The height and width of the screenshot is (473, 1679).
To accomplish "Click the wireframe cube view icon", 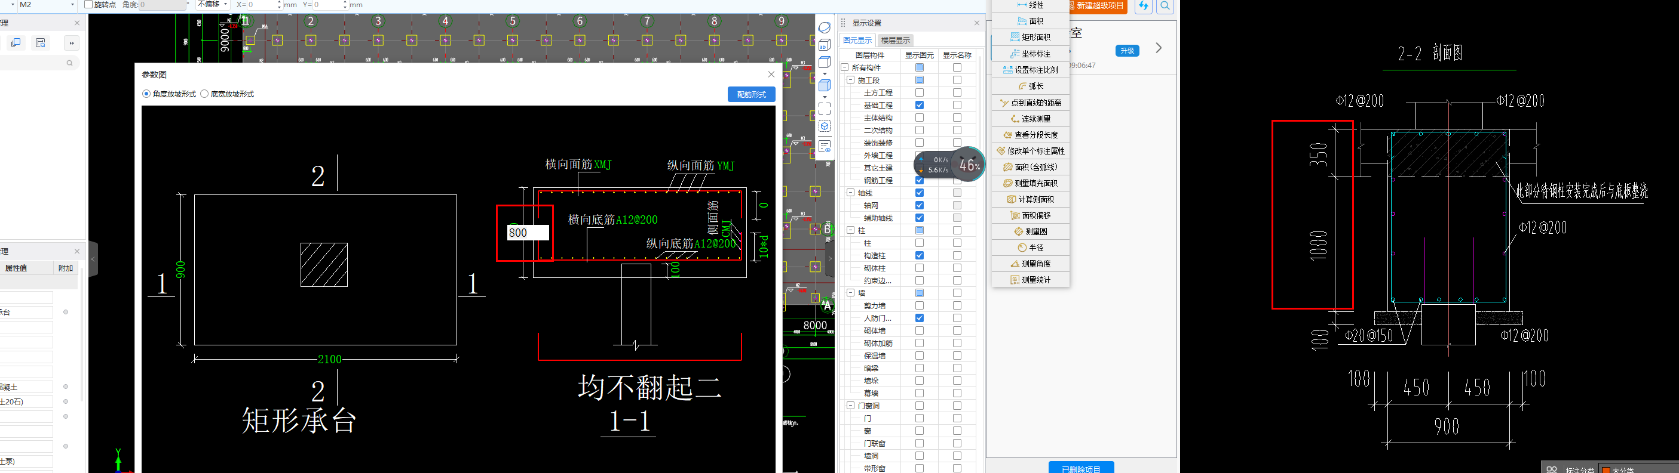I will (825, 63).
